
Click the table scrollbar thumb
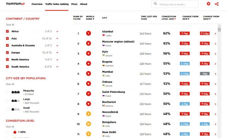(219, 30)
